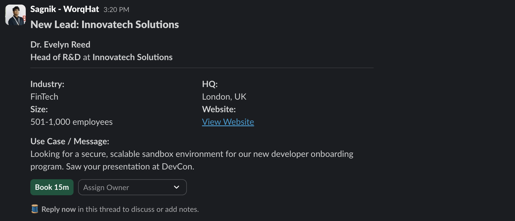The image size is (515, 221).
Task: Click the Use Case / Message label
Action: pyautogui.click(x=70, y=141)
